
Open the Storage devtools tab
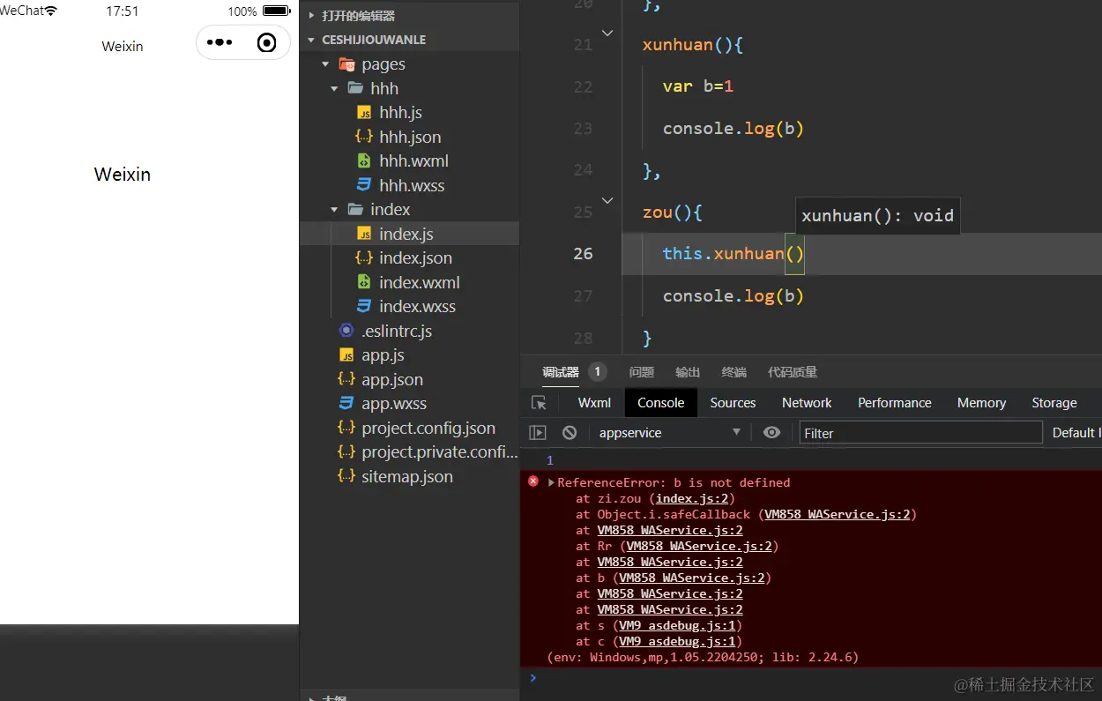click(x=1054, y=402)
